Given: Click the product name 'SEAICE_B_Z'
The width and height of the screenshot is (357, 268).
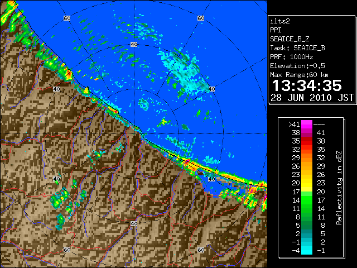Looking at the screenshot, I should (290, 39).
